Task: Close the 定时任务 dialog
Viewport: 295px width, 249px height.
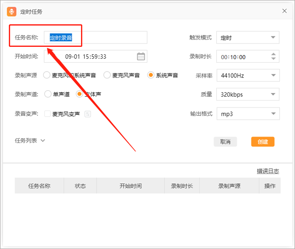Action: coord(285,11)
